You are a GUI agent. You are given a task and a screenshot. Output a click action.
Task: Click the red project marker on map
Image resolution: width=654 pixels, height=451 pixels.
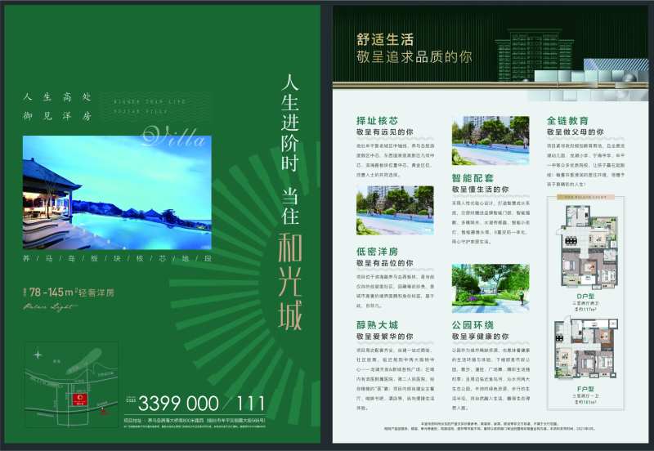tap(78, 400)
